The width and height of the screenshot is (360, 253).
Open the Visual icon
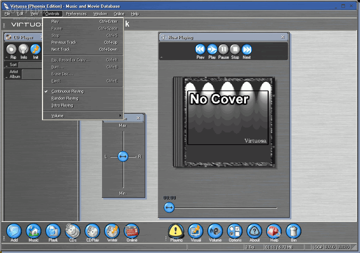(196, 233)
